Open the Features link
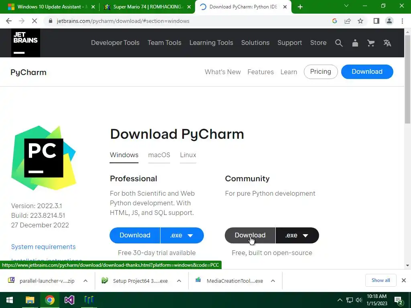Viewport: 411px width, 308px height. point(260,72)
